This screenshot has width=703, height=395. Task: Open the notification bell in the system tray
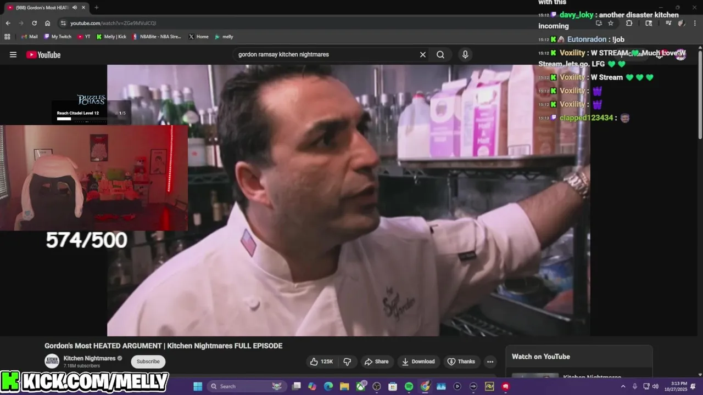[693, 386]
